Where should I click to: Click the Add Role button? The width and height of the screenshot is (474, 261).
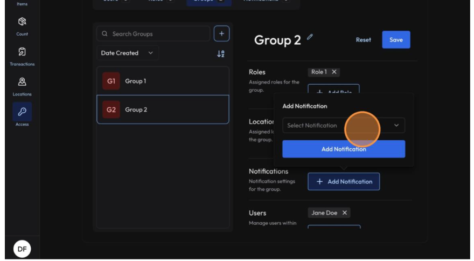(x=333, y=90)
